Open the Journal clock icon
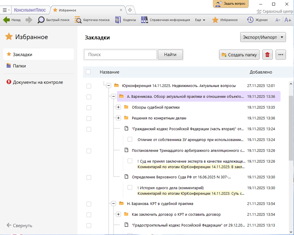This screenshot has width=294, height=235. point(250,20)
